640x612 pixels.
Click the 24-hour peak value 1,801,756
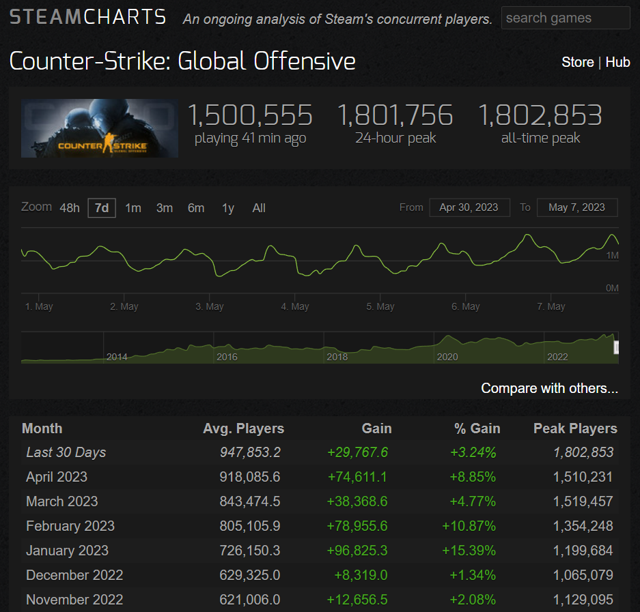tap(395, 115)
